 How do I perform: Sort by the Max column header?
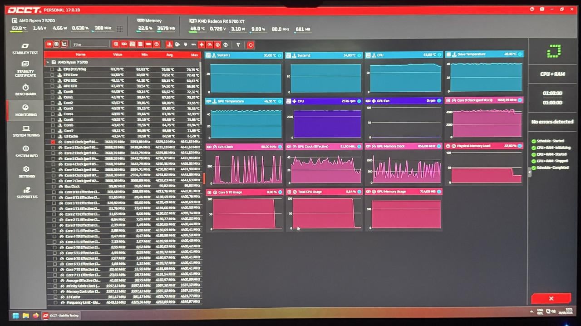coord(195,54)
